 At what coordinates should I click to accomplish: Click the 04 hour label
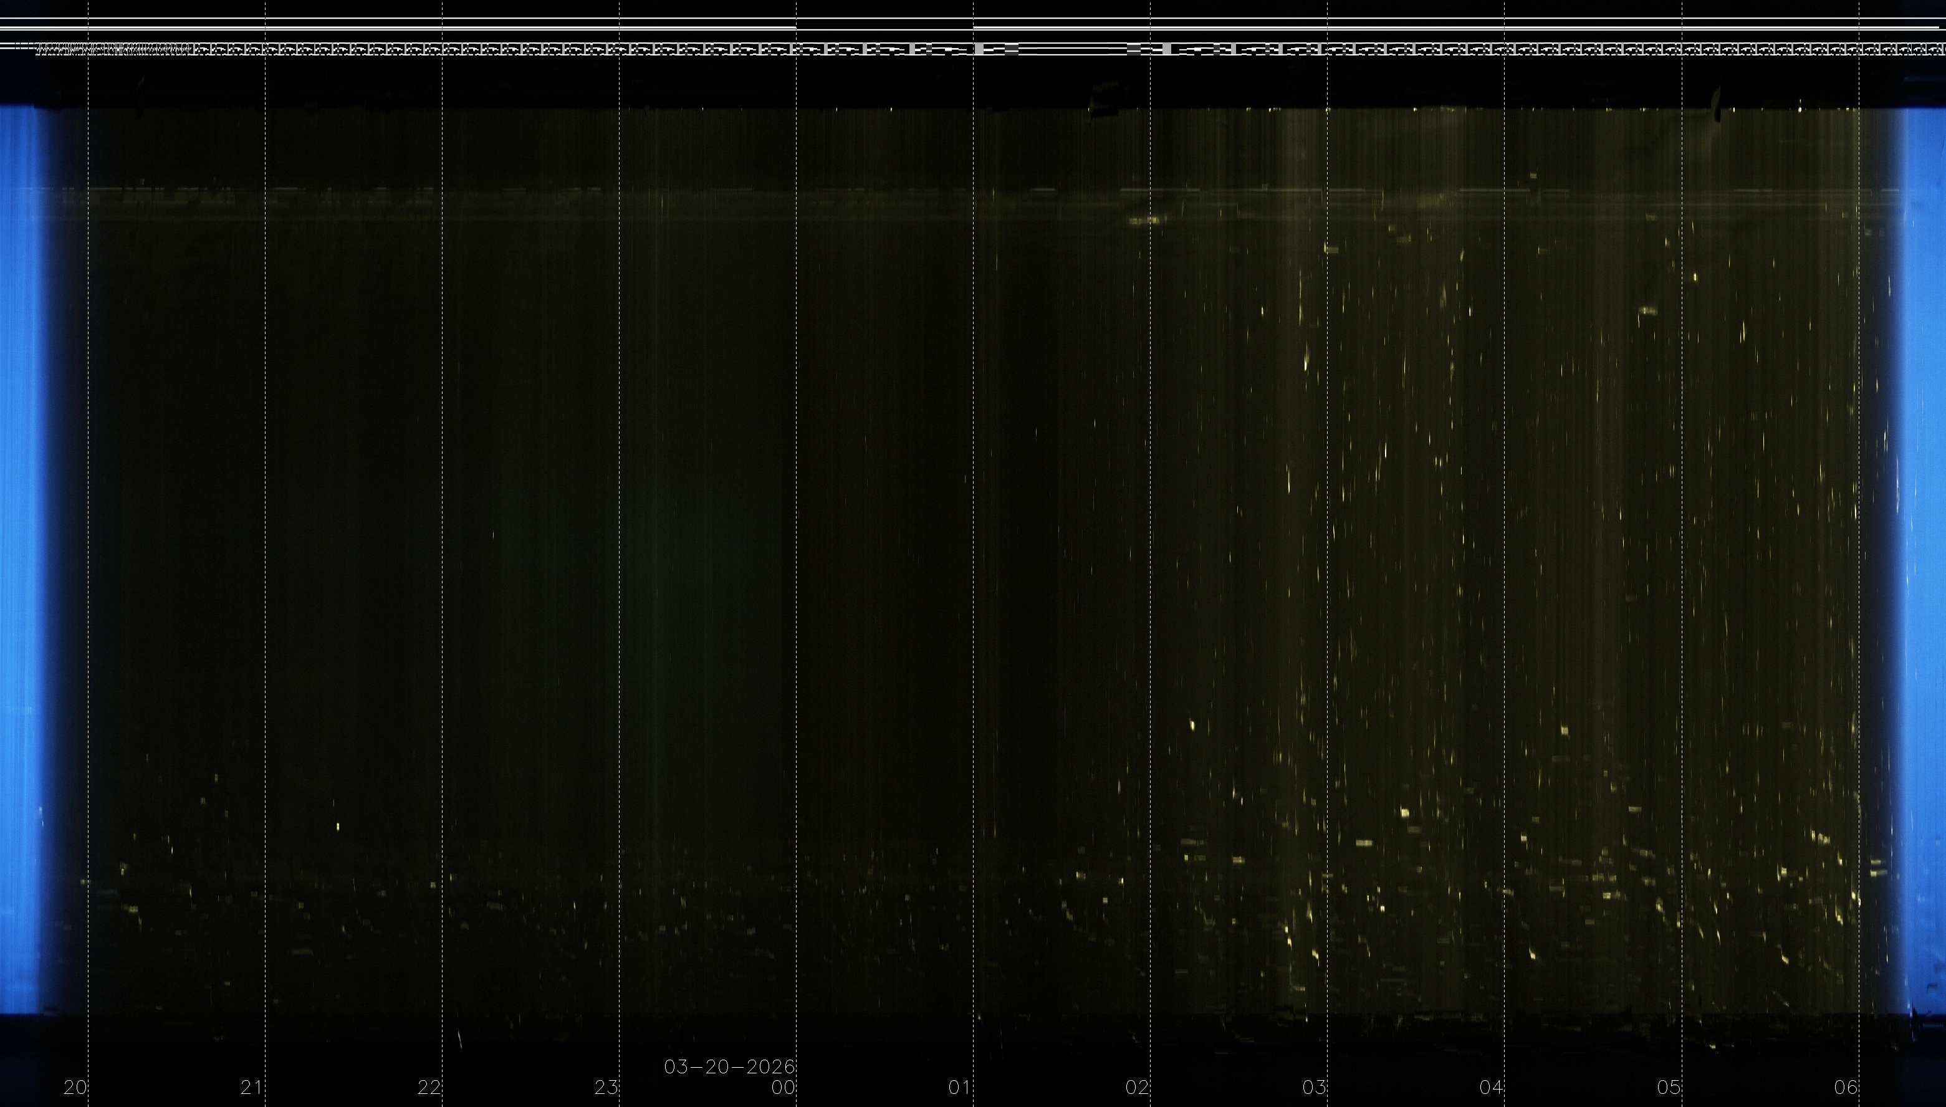point(1491,1087)
